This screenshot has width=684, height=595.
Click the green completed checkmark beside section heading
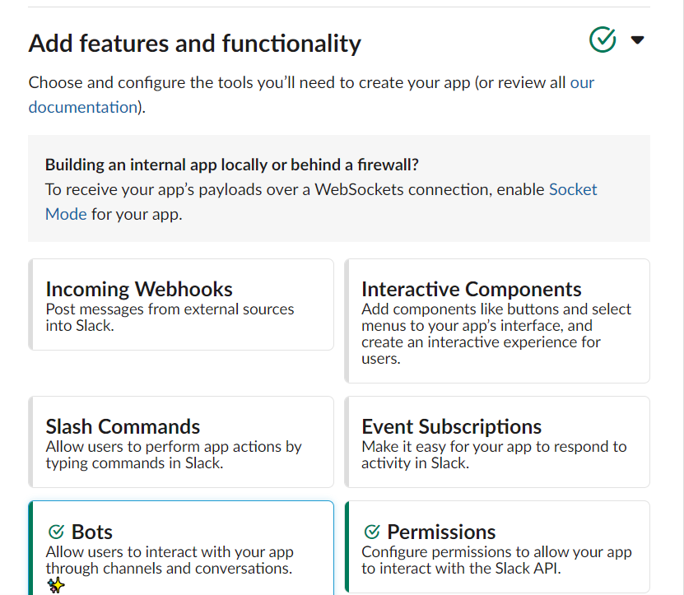(603, 40)
